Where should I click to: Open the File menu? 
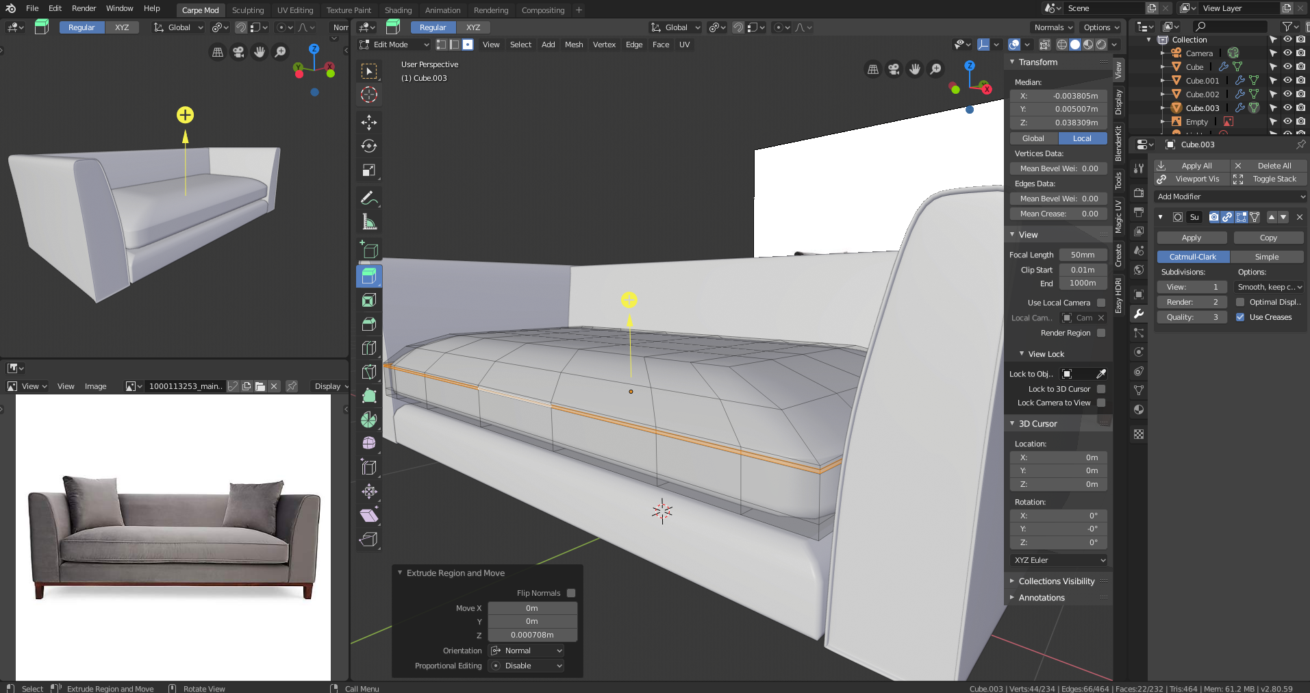tap(32, 8)
